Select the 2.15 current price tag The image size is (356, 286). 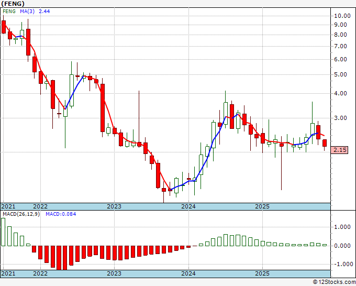pyautogui.click(x=339, y=150)
